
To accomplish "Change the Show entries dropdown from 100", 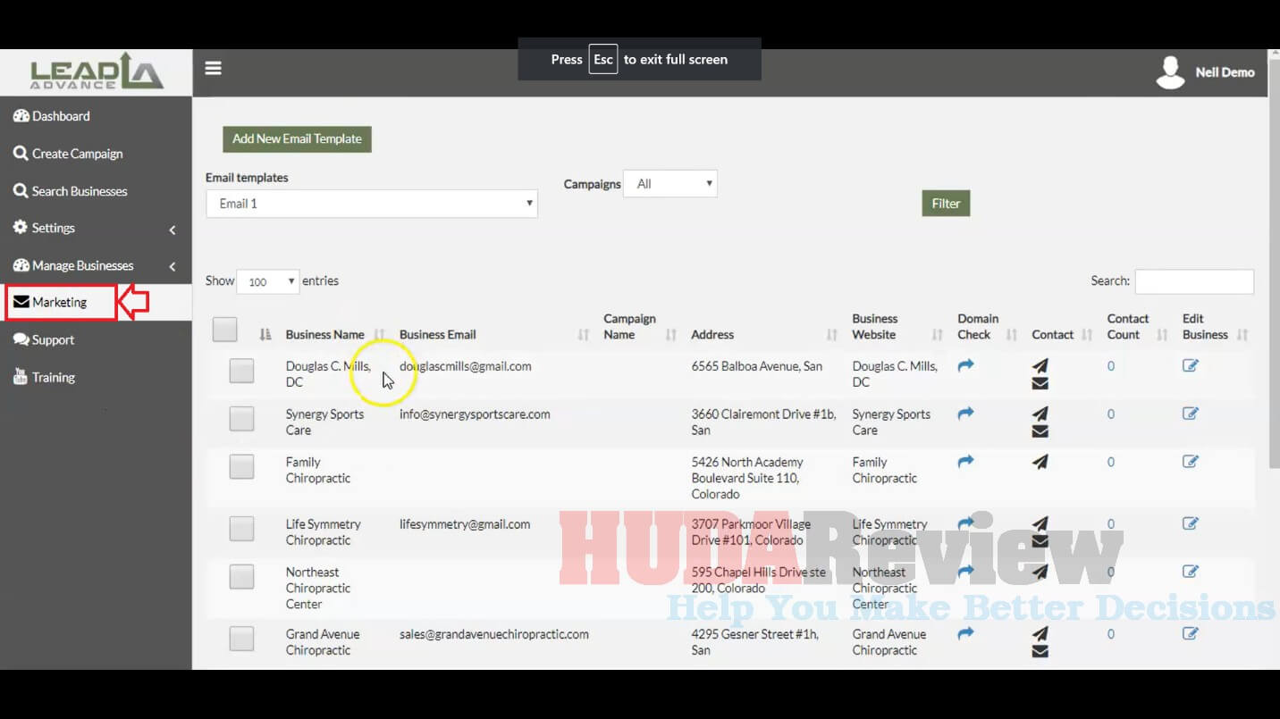I will [x=267, y=280].
